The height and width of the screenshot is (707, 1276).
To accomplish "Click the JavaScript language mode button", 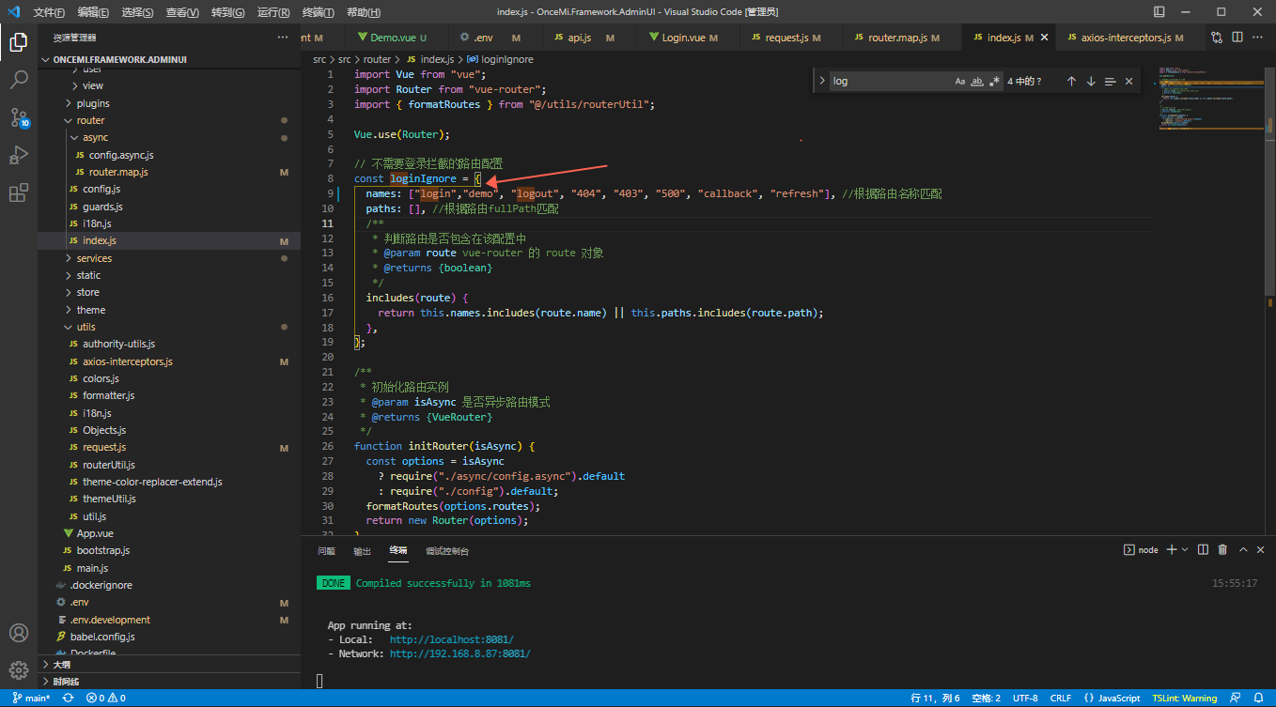I will click(x=1113, y=699).
